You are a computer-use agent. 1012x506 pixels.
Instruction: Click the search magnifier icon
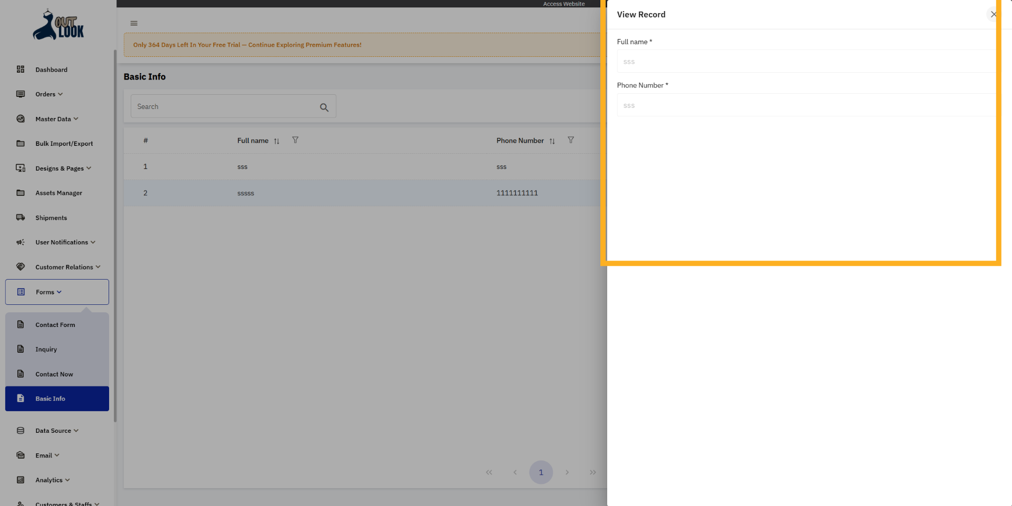coord(324,107)
